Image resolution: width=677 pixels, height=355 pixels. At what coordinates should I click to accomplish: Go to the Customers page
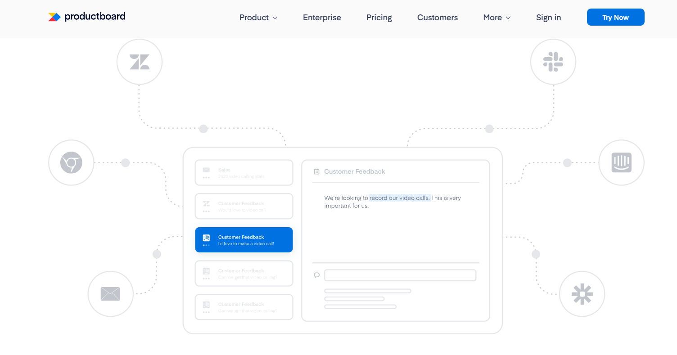[x=437, y=18]
